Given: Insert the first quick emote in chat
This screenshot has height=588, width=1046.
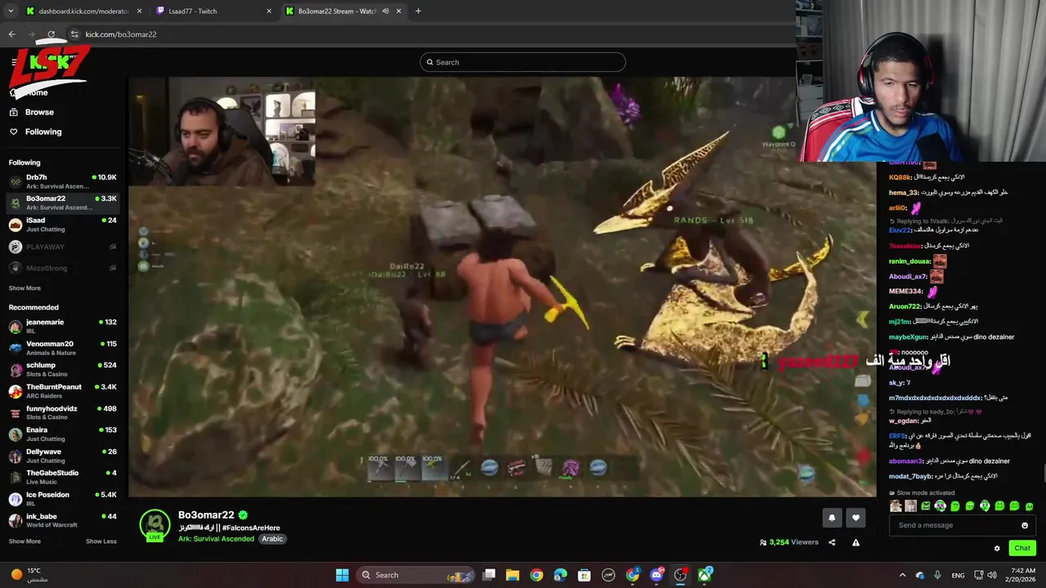Looking at the screenshot, I should tap(896, 506).
